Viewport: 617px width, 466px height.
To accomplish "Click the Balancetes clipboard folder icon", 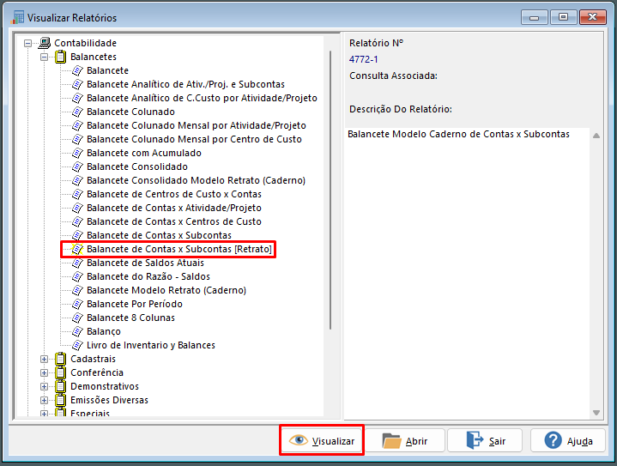I will tap(60, 57).
